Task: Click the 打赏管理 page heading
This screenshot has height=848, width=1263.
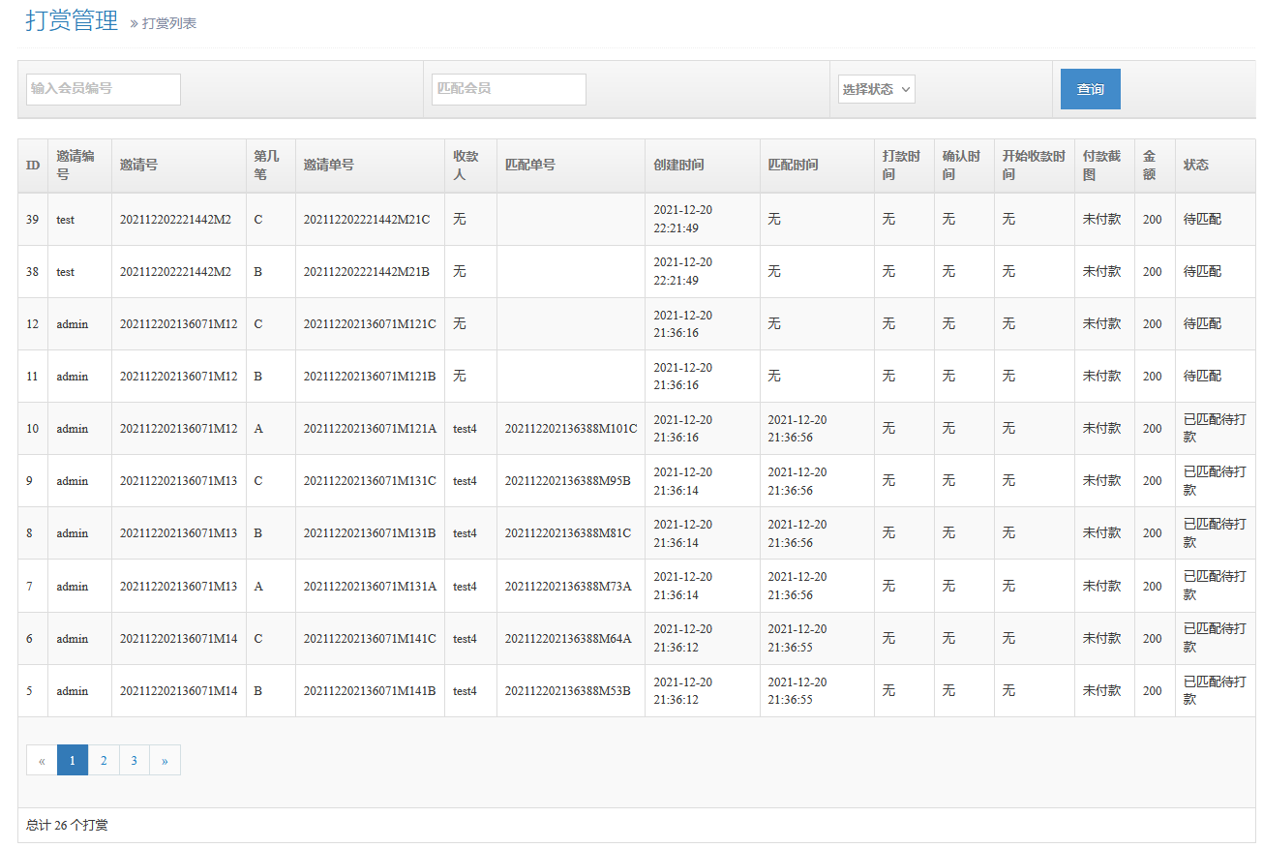Action: [x=72, y=21]
